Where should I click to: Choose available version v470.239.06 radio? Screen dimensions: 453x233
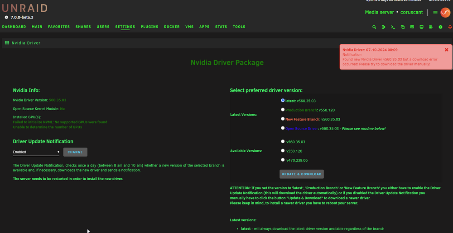point(283,159)
